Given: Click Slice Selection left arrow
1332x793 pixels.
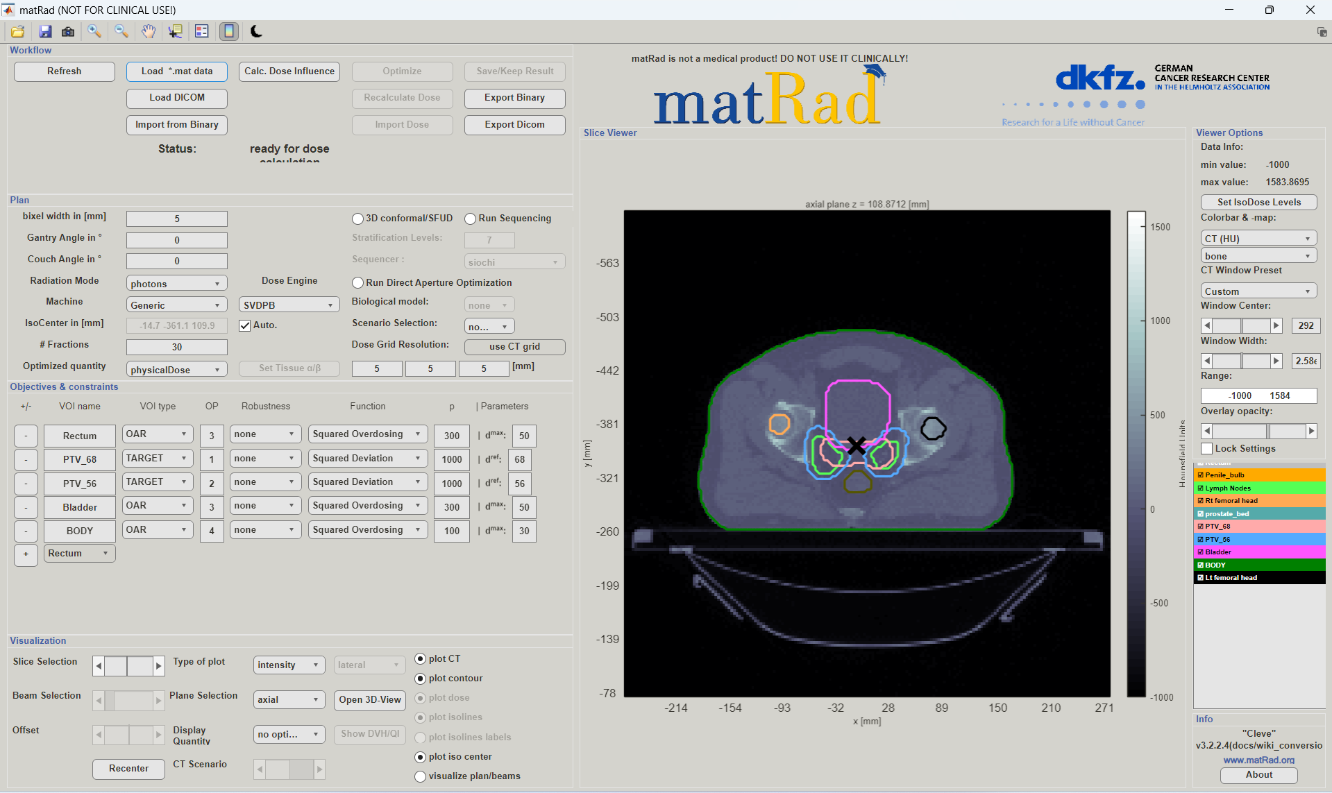Looking at the screenshot, I should click(99, 666).
